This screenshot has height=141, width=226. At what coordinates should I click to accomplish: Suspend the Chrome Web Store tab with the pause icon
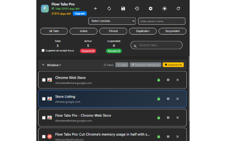click(168, 80)
